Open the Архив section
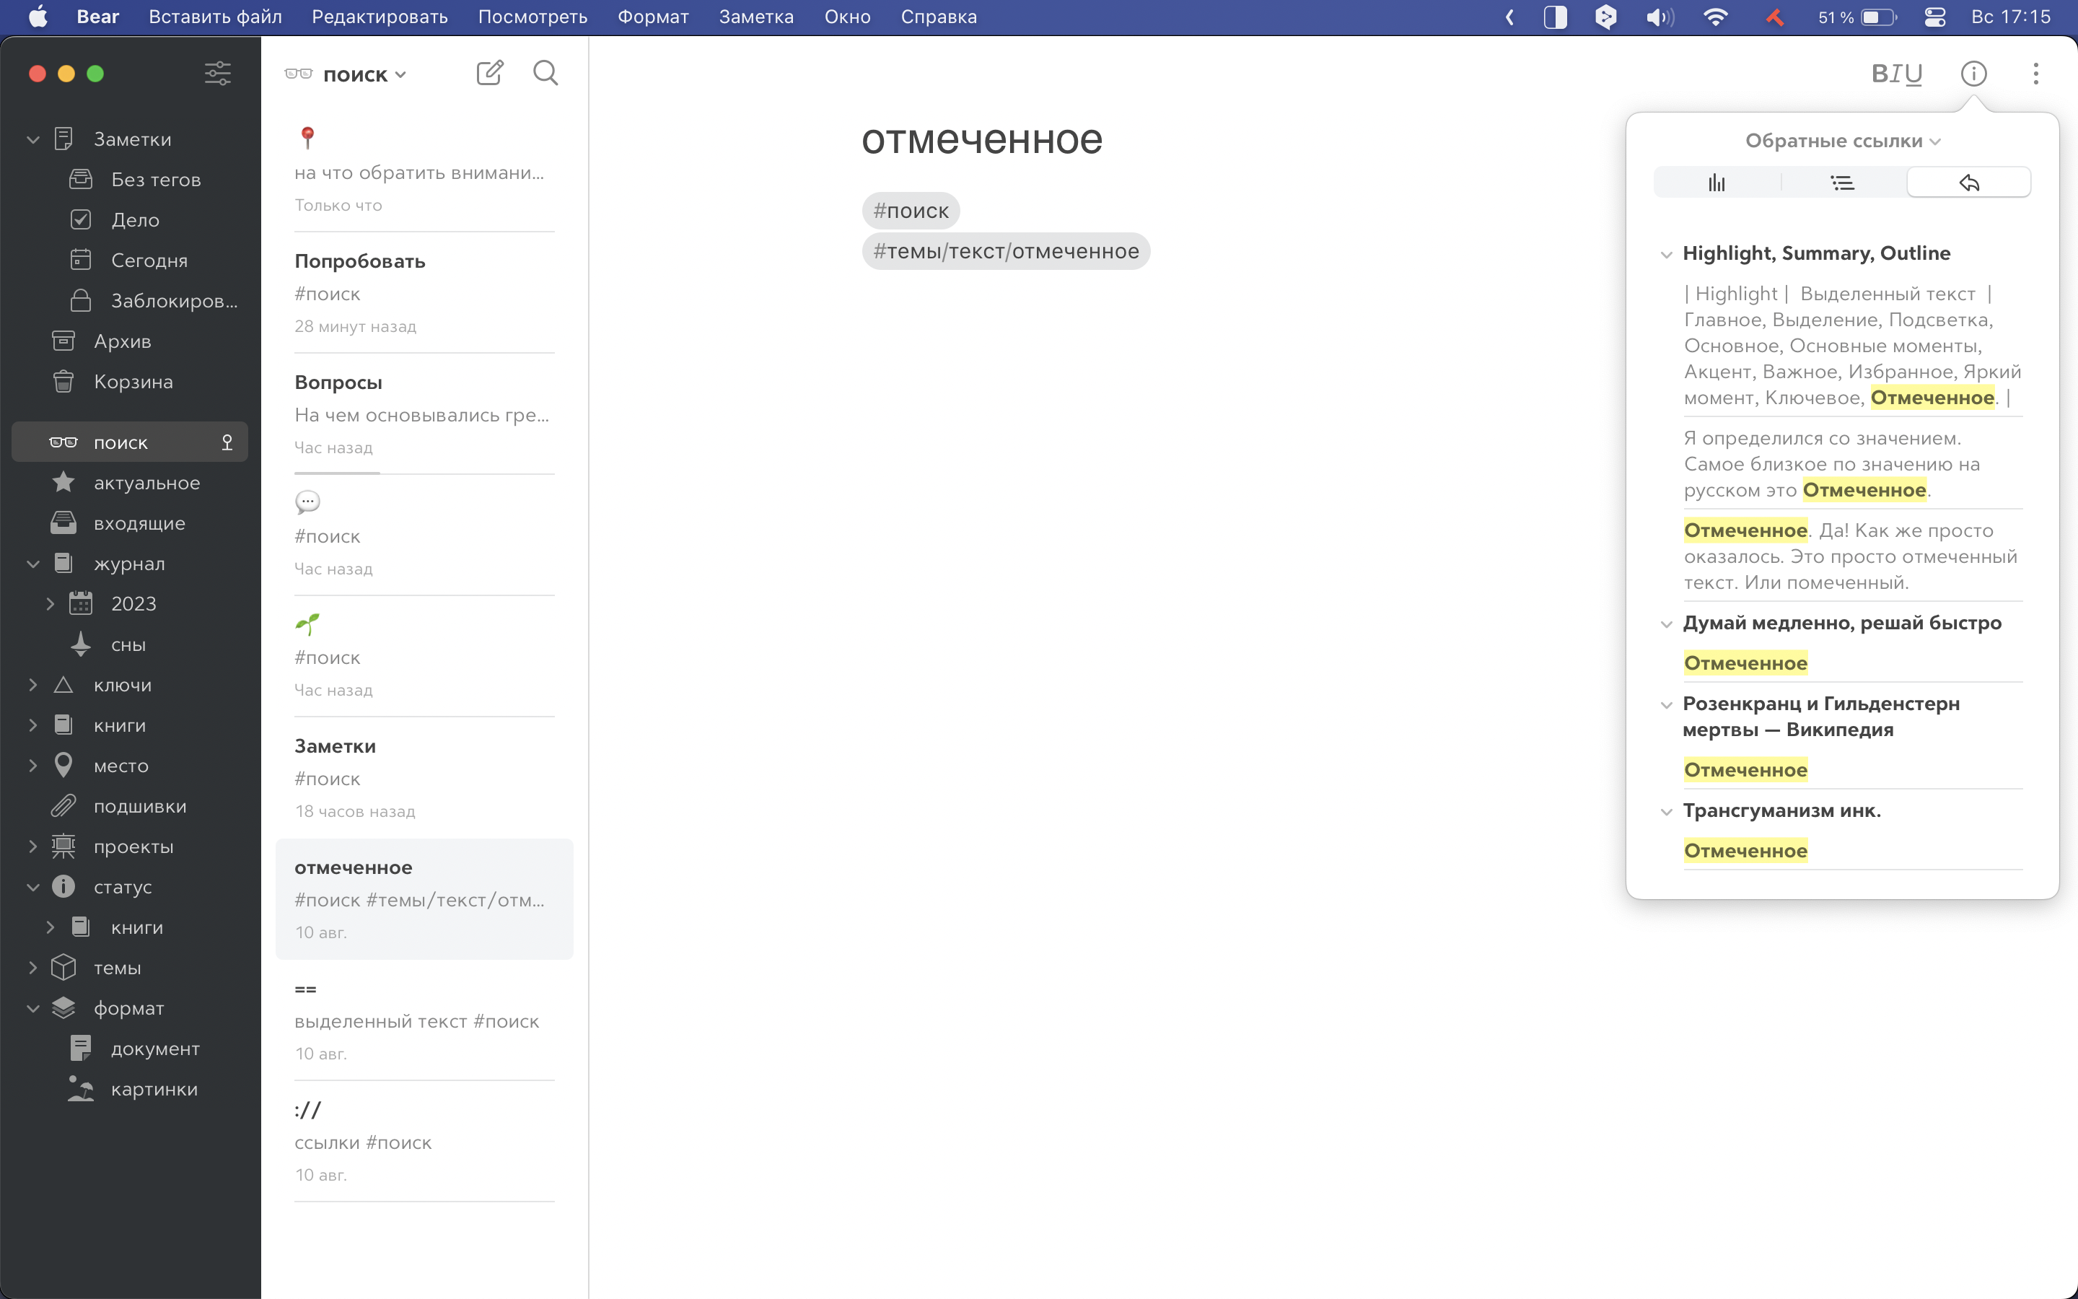2078x1299 pixels. (x=131, y=341)
